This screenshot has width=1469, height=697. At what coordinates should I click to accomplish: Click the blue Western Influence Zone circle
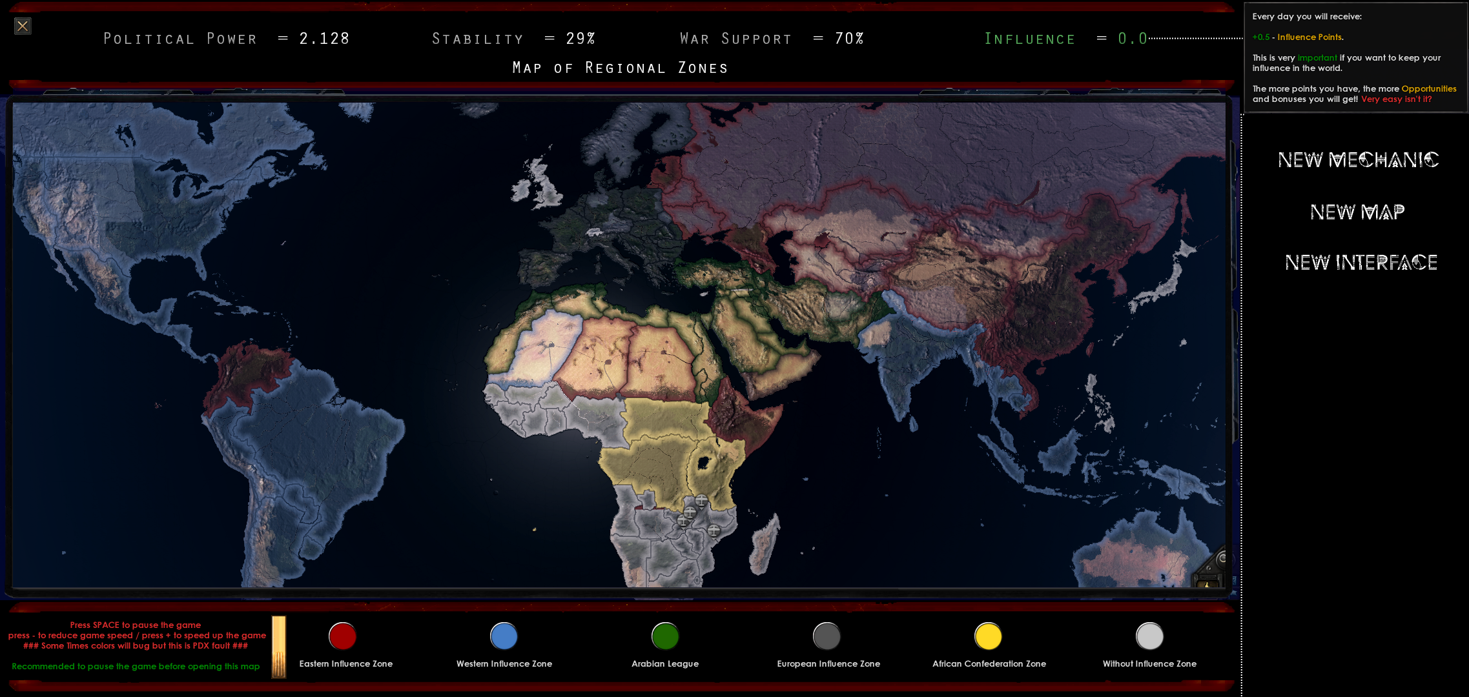pos(504,636)
